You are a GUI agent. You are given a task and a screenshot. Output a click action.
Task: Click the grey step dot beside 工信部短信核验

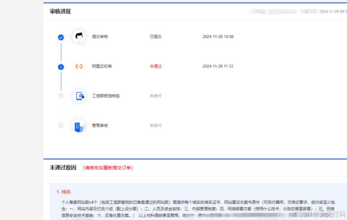(61, 96)
